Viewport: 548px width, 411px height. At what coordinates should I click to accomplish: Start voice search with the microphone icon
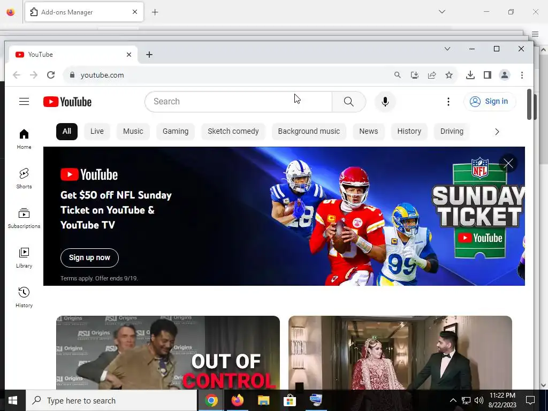pos(385,102)
